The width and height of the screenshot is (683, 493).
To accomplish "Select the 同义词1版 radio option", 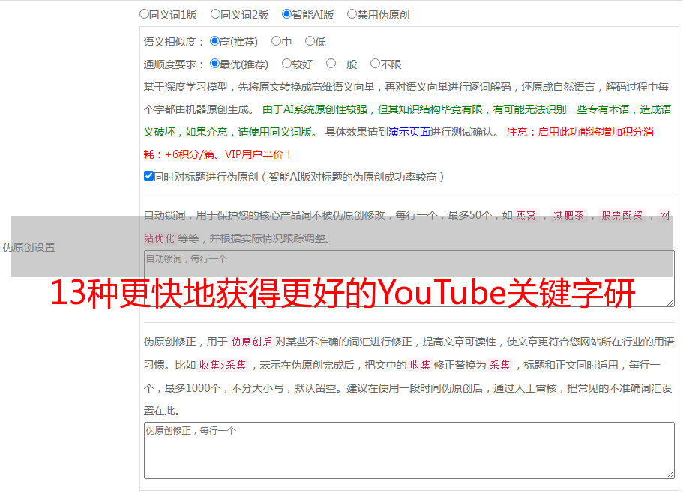I will [145, 14].
